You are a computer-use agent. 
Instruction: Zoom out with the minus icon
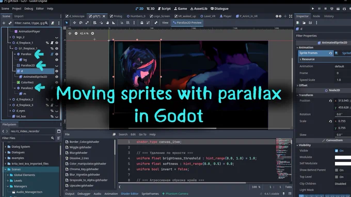(x=76, y=34)
